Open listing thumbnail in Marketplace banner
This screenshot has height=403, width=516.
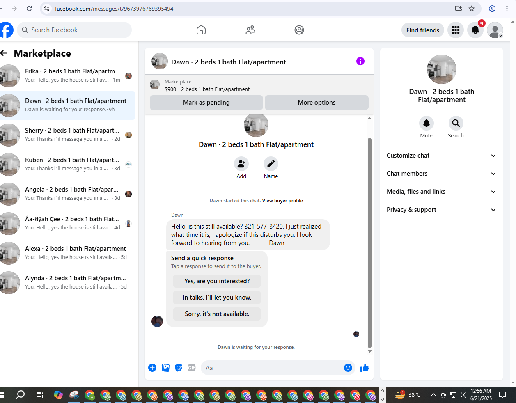tap(155, 85)
